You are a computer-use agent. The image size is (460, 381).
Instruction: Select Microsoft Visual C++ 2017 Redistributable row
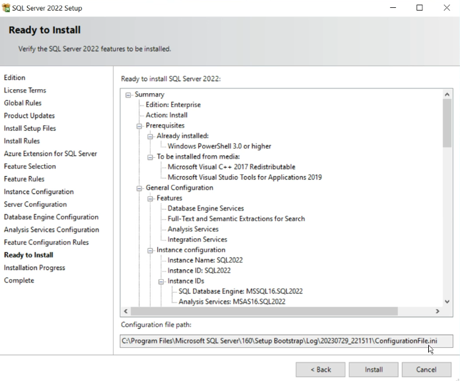coord(231,167)
